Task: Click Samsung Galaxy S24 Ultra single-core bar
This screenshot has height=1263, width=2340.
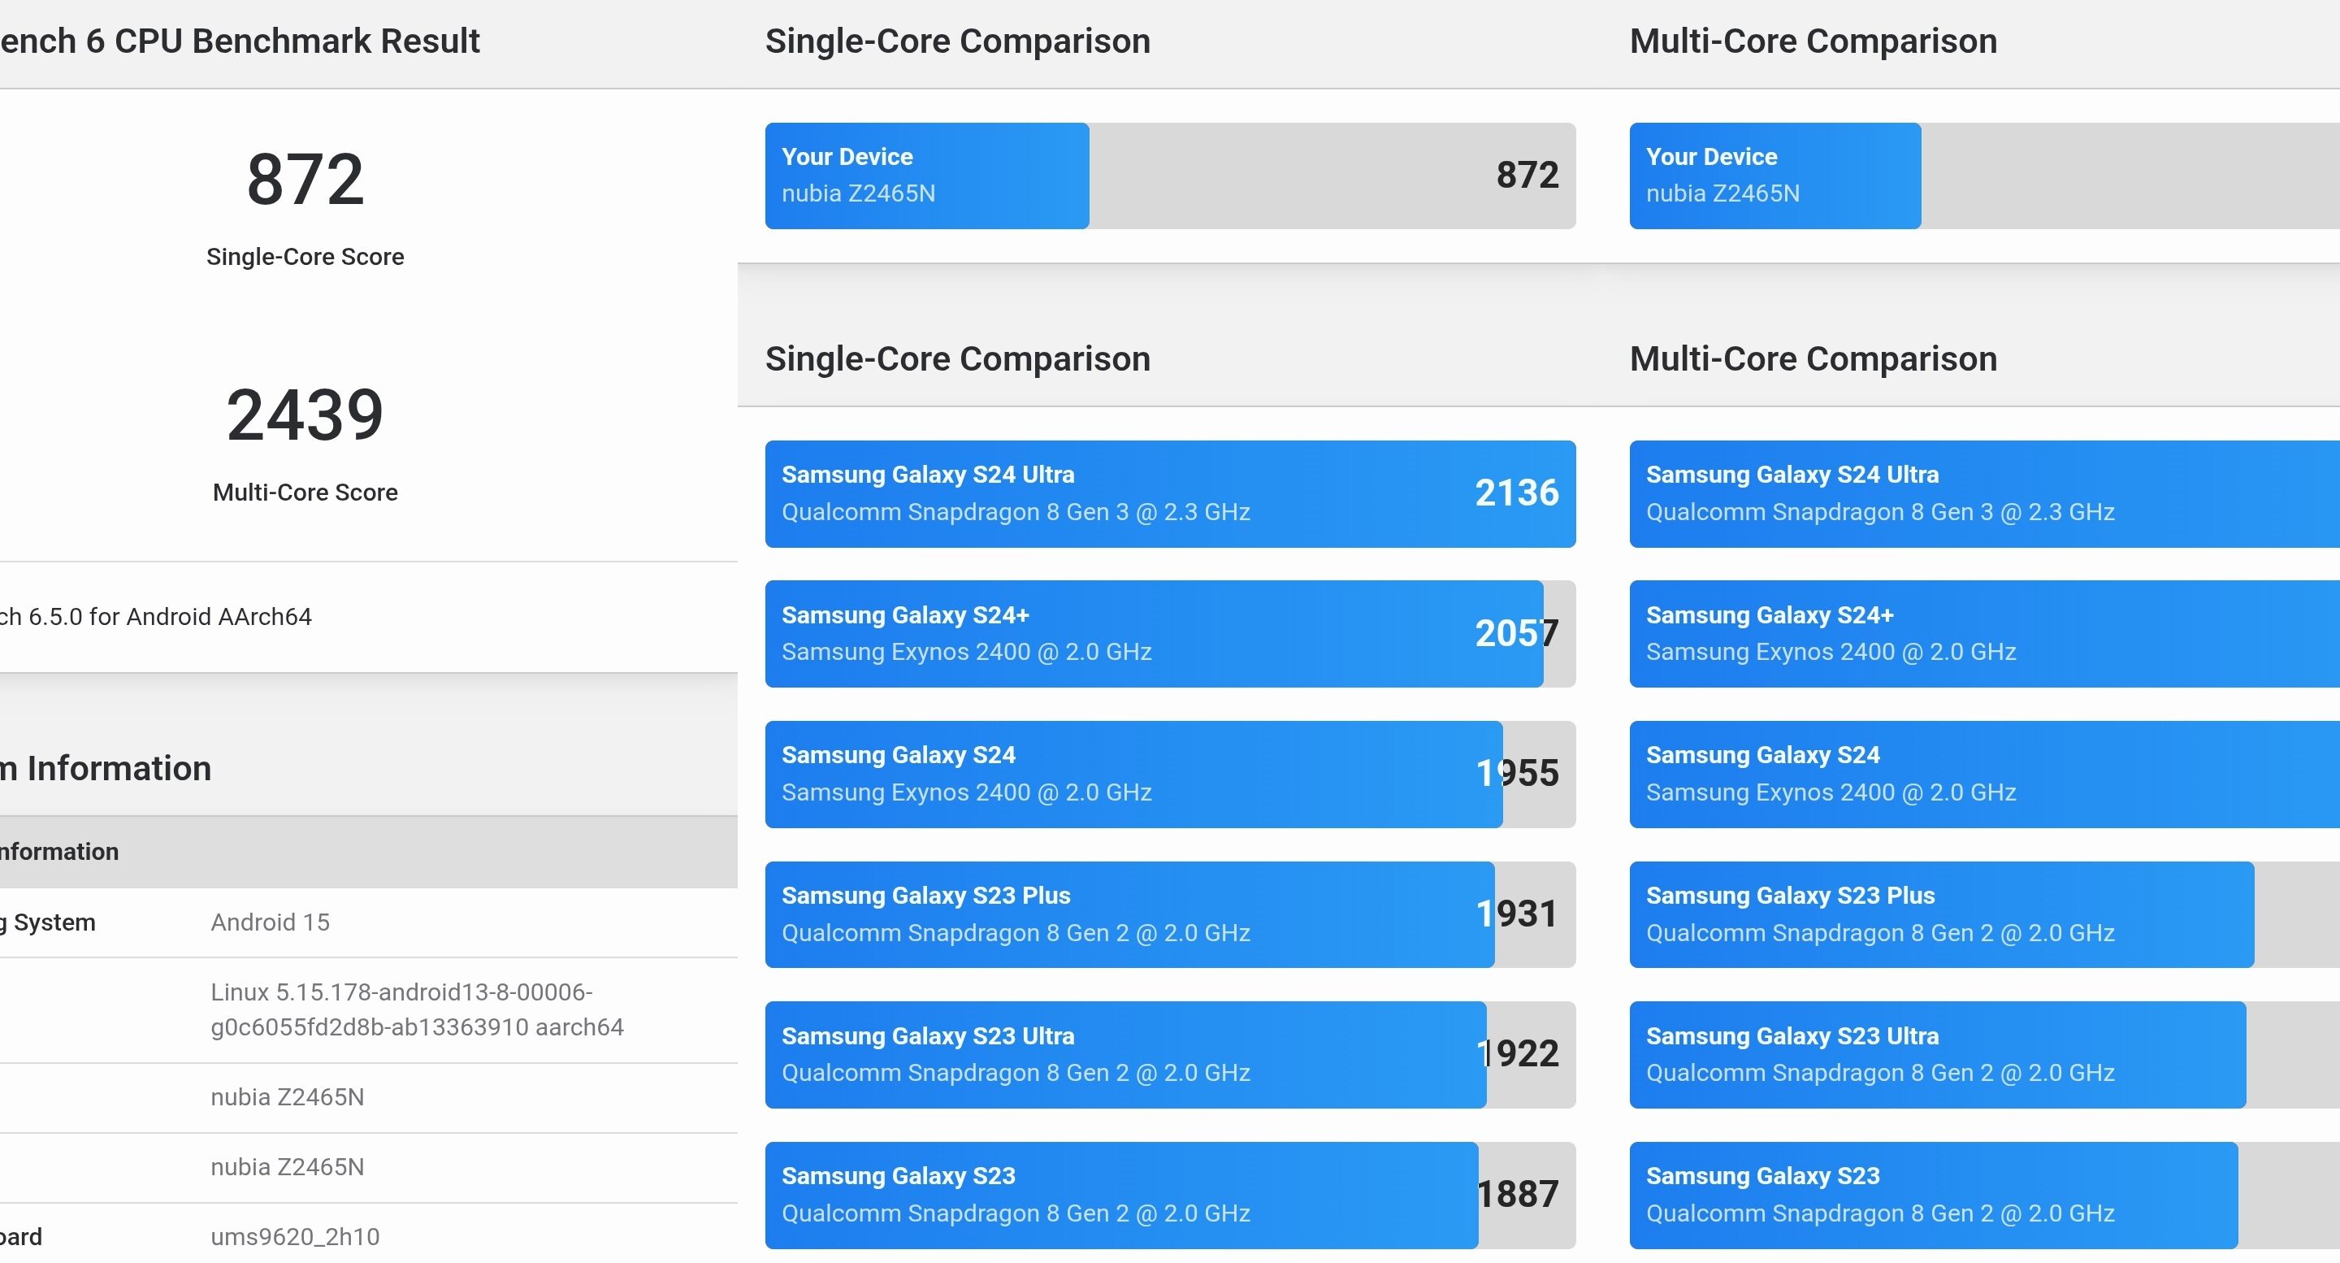Action: click(x=1169, y=493)
